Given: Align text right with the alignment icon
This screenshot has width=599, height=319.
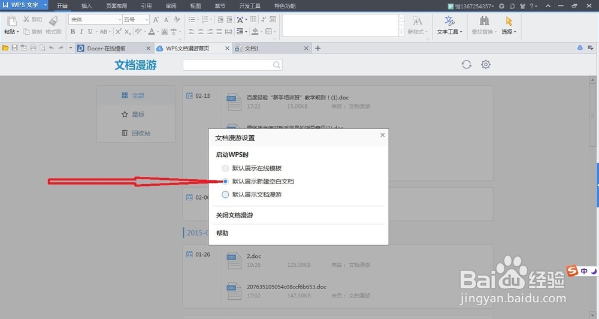Looking at the screenshot, I should (x=210, y=32).
